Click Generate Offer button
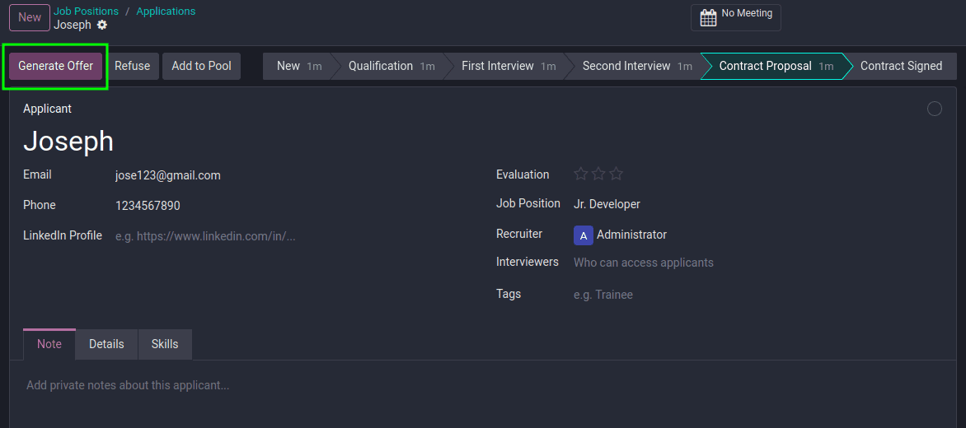The image size is (966, 428). (x=55, y=66)
